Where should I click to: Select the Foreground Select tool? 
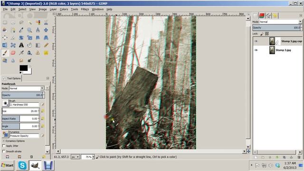coord(5,30)
